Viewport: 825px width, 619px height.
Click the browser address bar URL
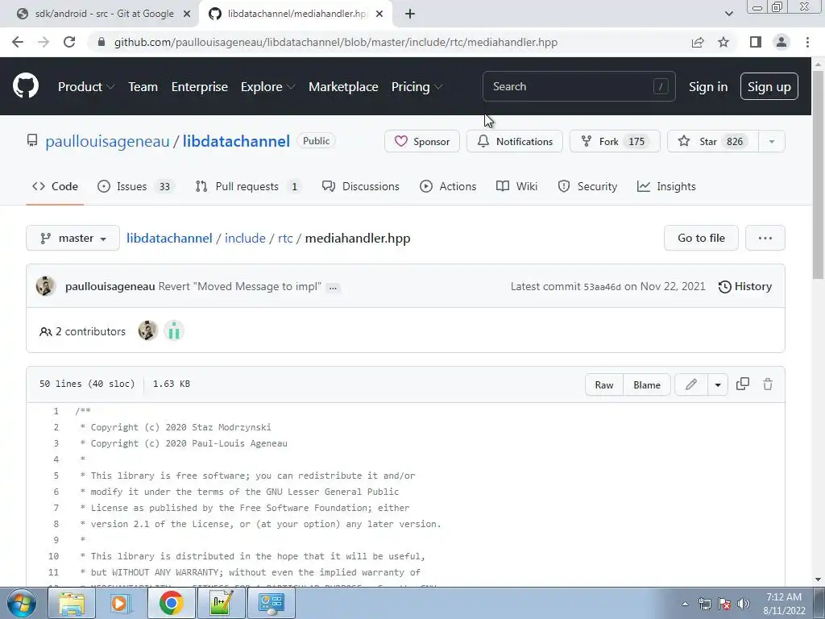[x=336, y=42]
